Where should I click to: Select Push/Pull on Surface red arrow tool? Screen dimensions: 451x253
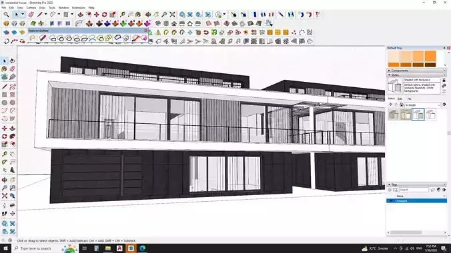pos(135,38)
